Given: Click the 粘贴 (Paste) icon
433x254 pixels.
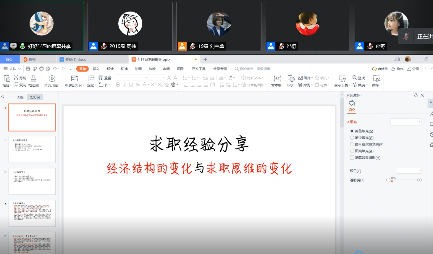Looking at the screenshot, I should (7, 79).
